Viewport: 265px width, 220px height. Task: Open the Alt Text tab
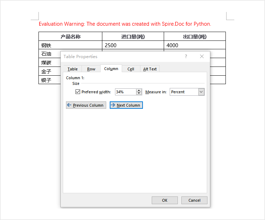click(x=150, y=69)
